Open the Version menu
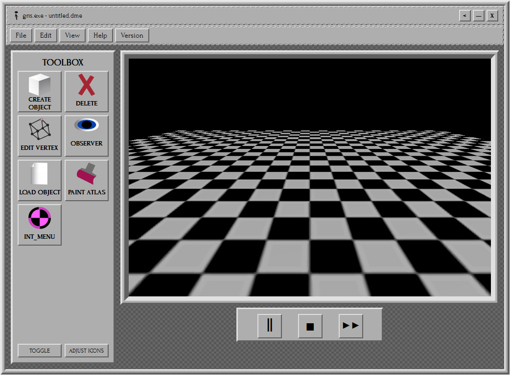This screenshot has height=375, width=510. pos(132,36)
